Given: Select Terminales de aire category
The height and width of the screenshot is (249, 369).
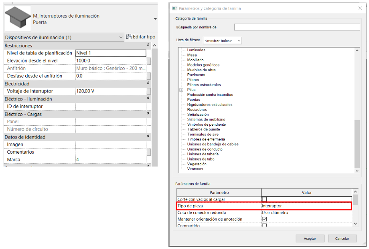Looking at the screenshot, I should (203, 135).
